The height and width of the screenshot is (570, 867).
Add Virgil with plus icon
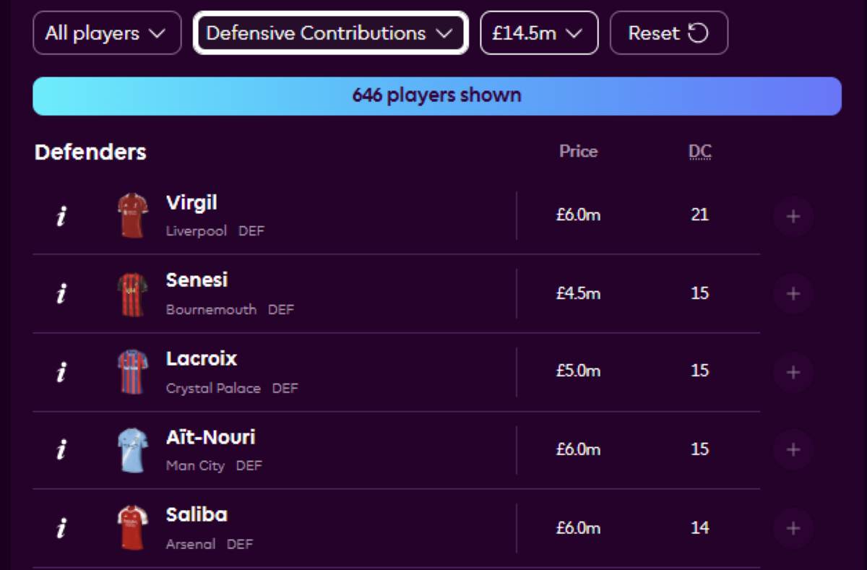[x=793, y=216]
